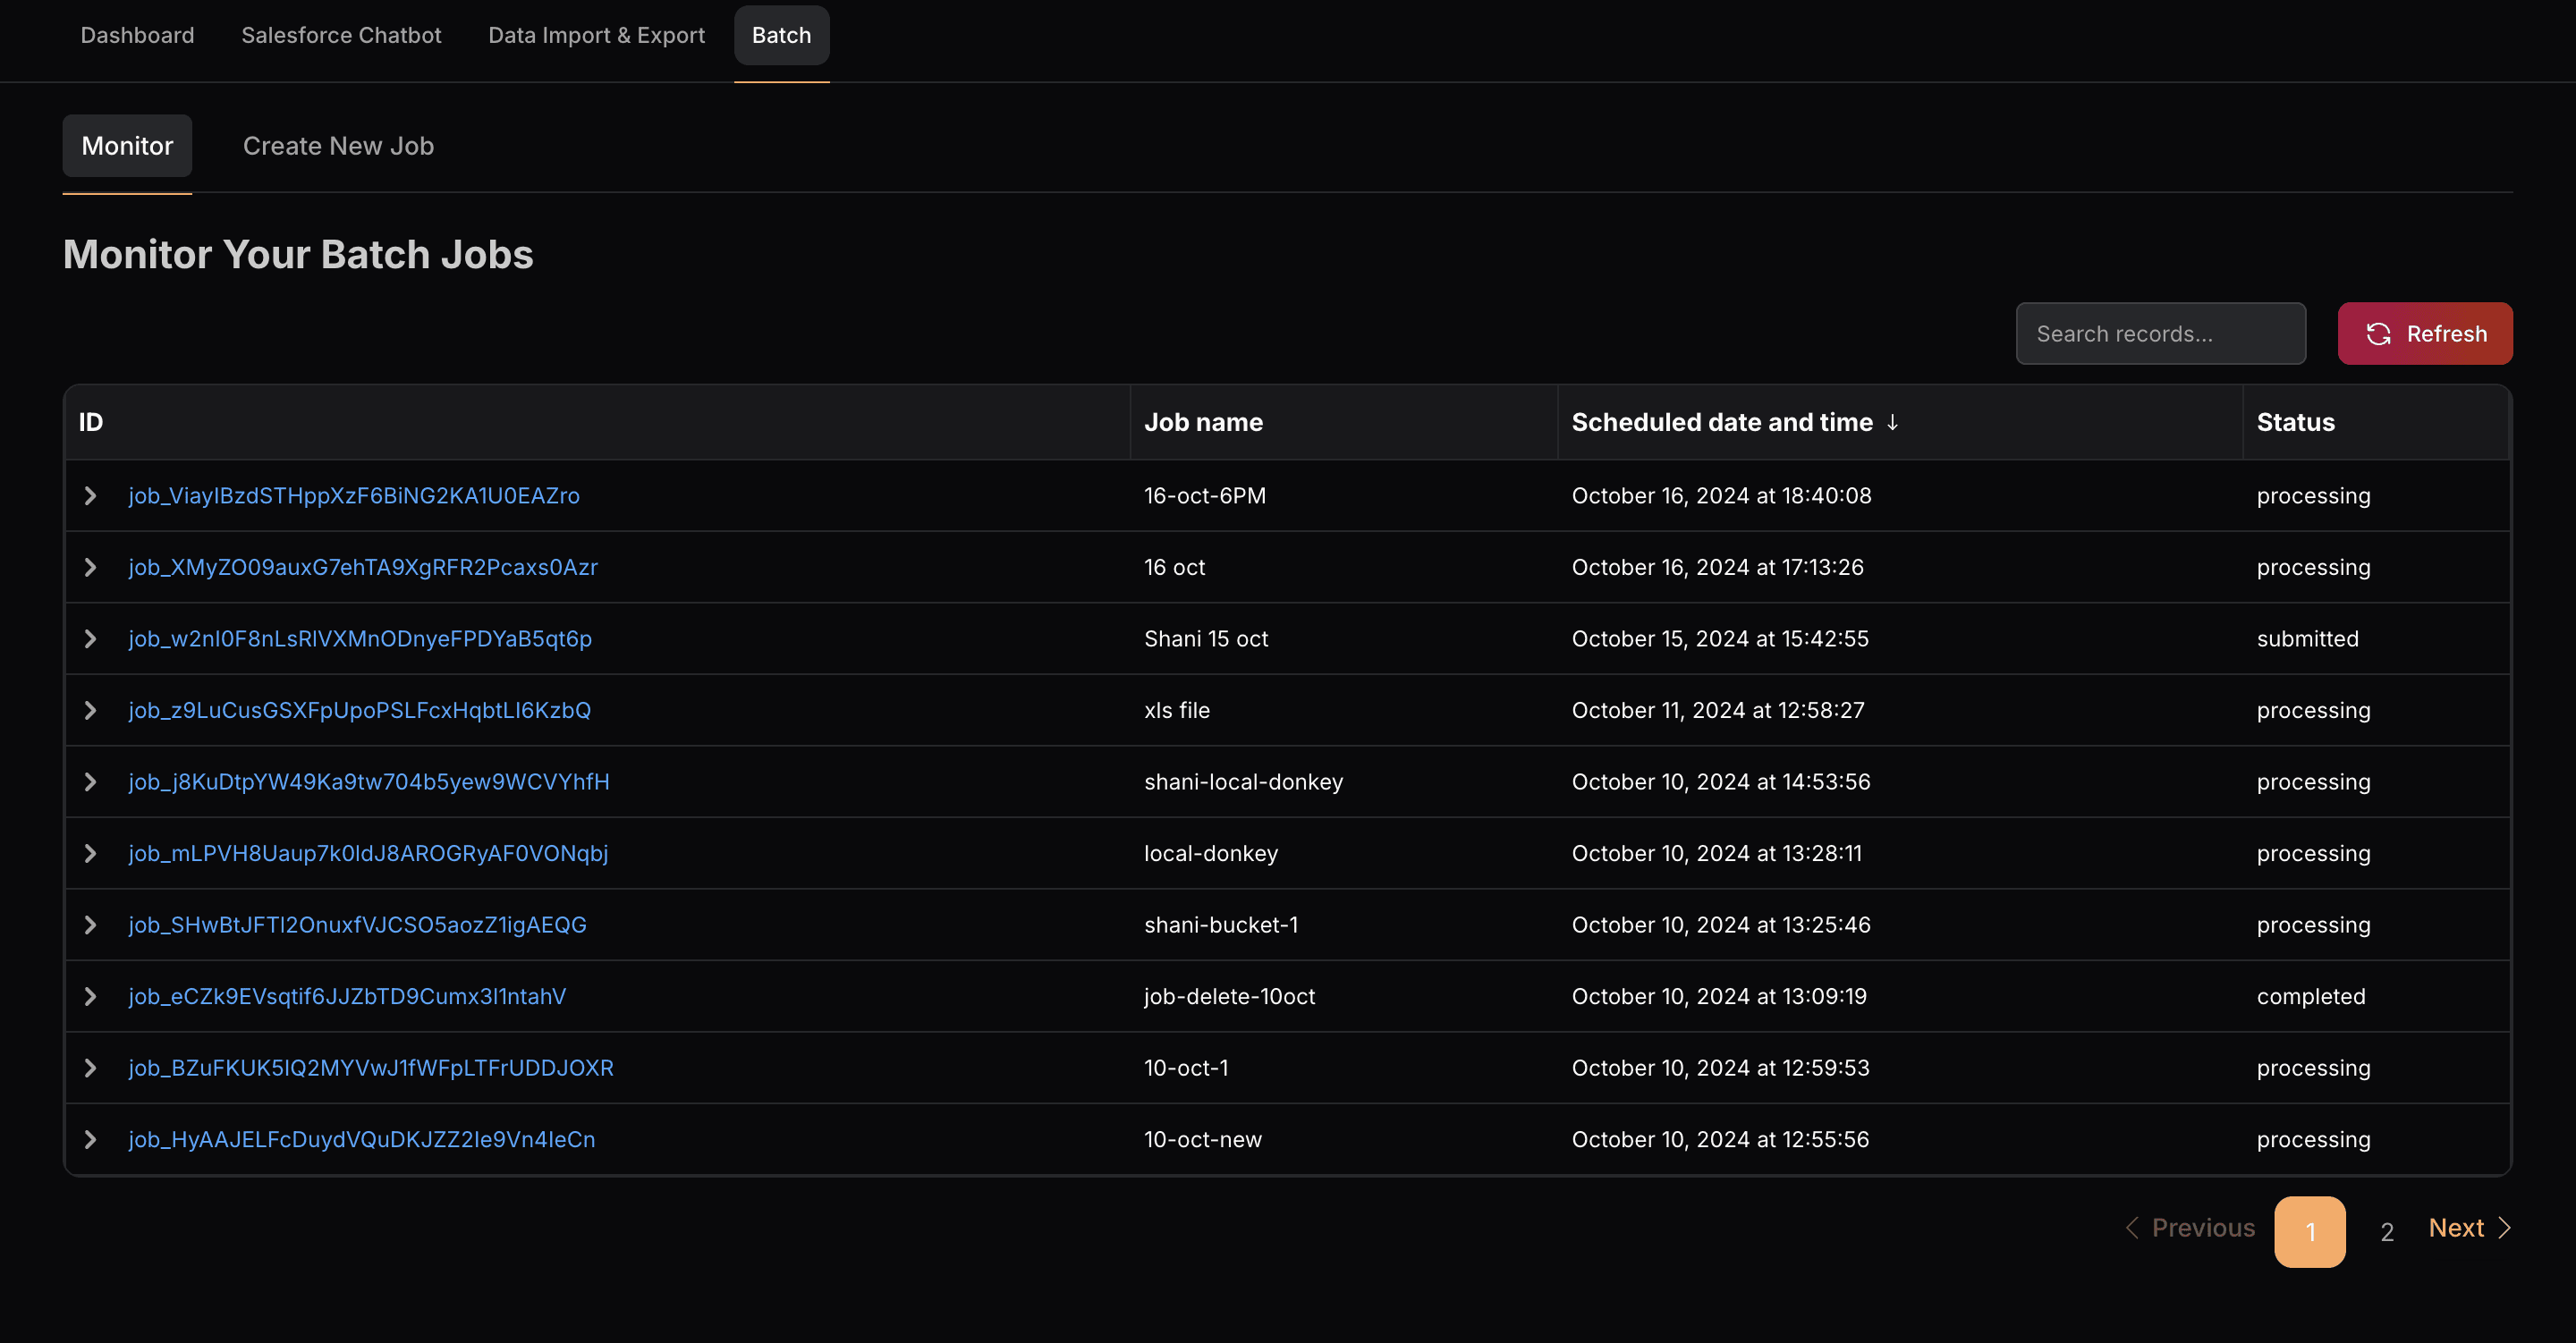This screenshot has width=2576, height=1343.
Task: Expand the Shani 15 oct job row
Action: point(91,639)
